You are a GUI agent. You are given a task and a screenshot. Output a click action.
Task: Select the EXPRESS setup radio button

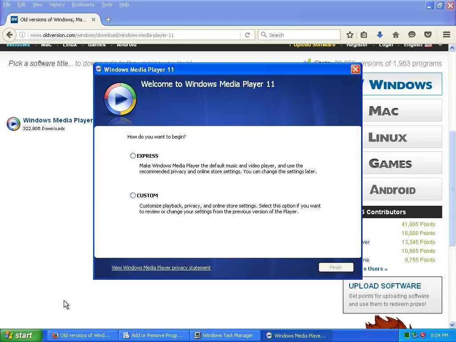tap(133, 155)
